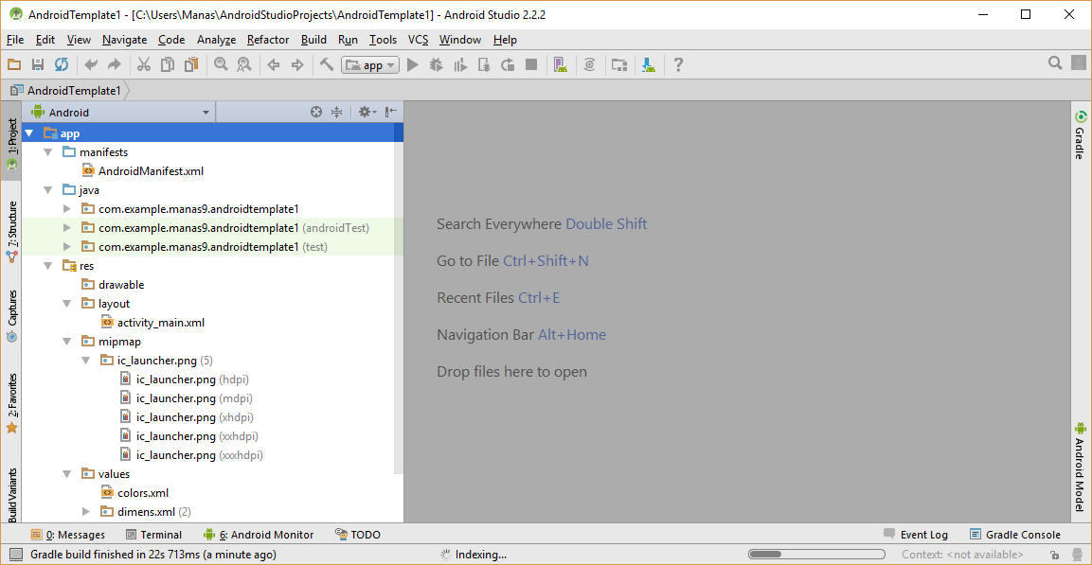The image size is (1092, 565).
Task: Expand the androidTest package node
Action: pyautogui.click(x=67, y=227)
